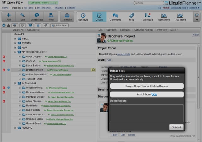The image size is (202, 142).
Task: Click the red alert icon beside GoGo Guppies
Action: (4, 56)
